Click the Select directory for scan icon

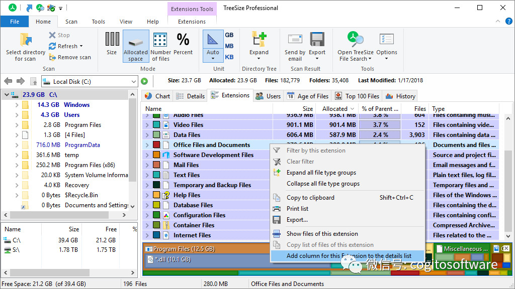[x=26, y=40]
